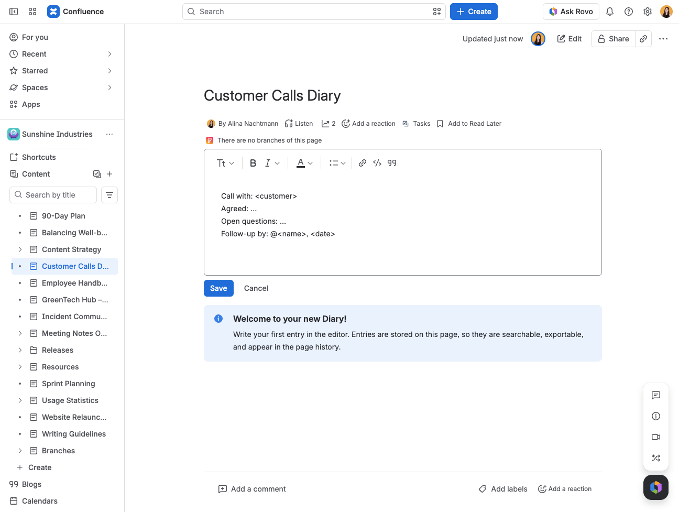Click the blue Create button

pos(474,12)
